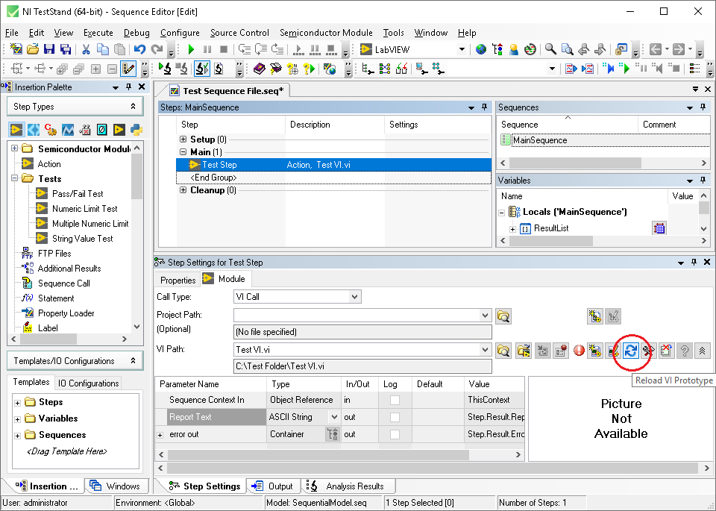
Task: Toggle the highlighted microscope analyze icon
Action: 202,69
